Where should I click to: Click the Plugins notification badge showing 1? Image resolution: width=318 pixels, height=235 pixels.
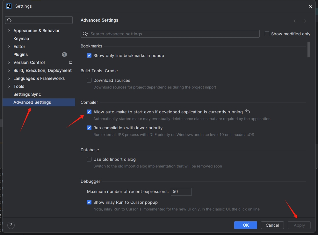pyautogui.click(x=64, y=54)
